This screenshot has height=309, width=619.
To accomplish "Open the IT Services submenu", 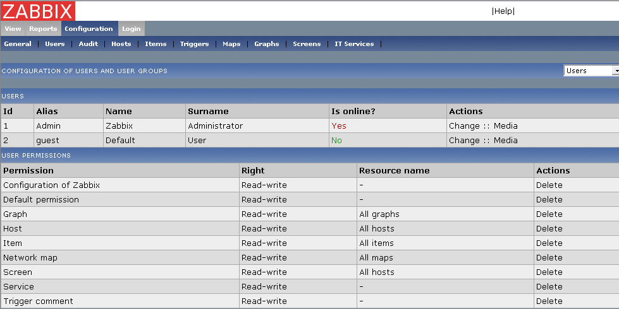I will 354,44.
